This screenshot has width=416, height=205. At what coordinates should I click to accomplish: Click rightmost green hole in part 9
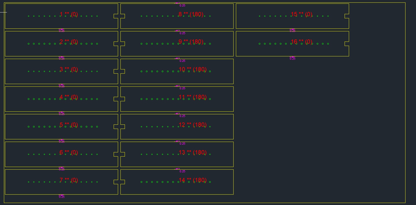tap(210, 44)
